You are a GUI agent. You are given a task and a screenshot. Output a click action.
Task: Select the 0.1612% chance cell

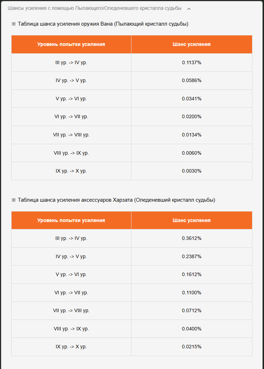tap(191, 274)
